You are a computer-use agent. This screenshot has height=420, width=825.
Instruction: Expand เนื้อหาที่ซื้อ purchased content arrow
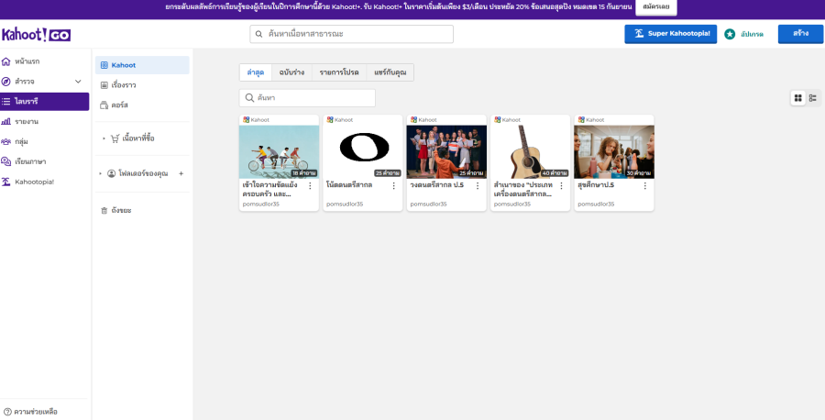[x=104, y=139]
